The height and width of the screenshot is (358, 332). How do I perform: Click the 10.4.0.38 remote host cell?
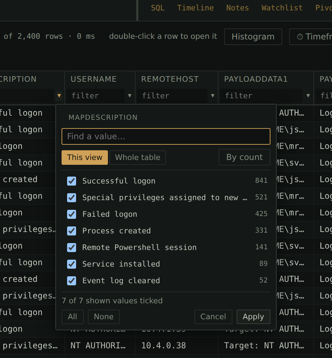click(x=164, y=346)
